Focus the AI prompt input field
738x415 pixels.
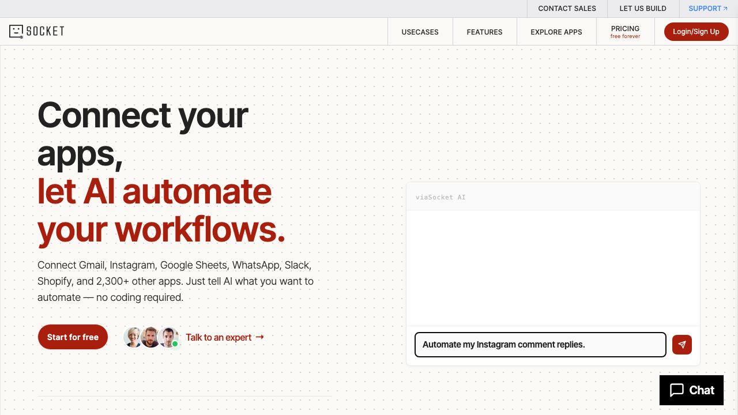click(x=540, y=345)
